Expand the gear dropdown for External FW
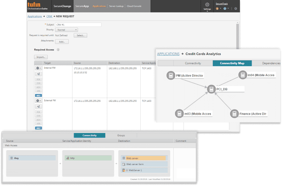The width and height of the screenshot is (282, 186). point(38,101)
